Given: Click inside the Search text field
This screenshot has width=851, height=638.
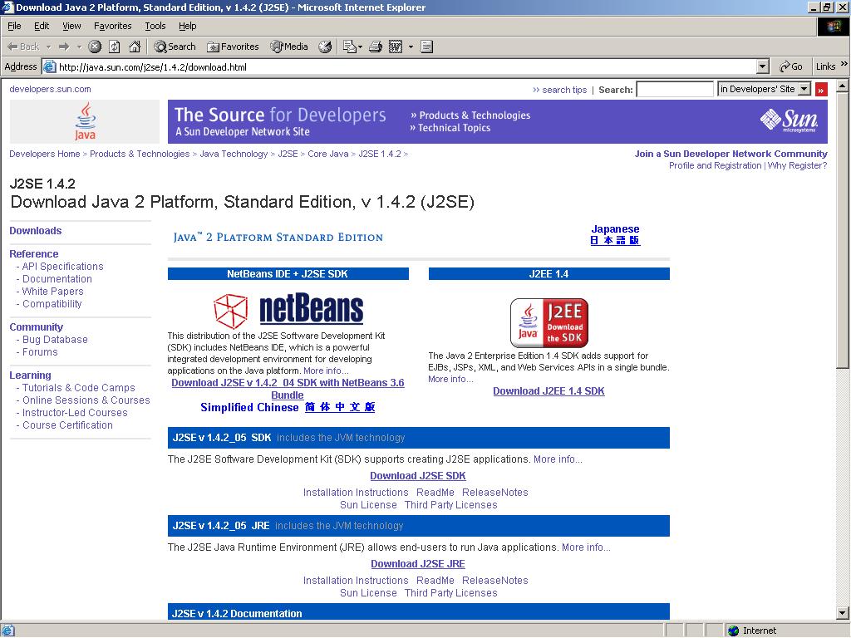Looking at the screenshot, I should [675, 89].
